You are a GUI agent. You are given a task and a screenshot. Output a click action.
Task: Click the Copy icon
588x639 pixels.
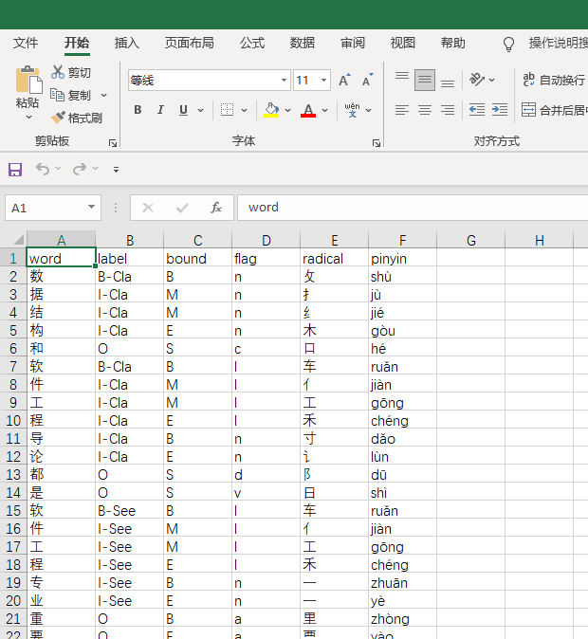tap(58, 95)
